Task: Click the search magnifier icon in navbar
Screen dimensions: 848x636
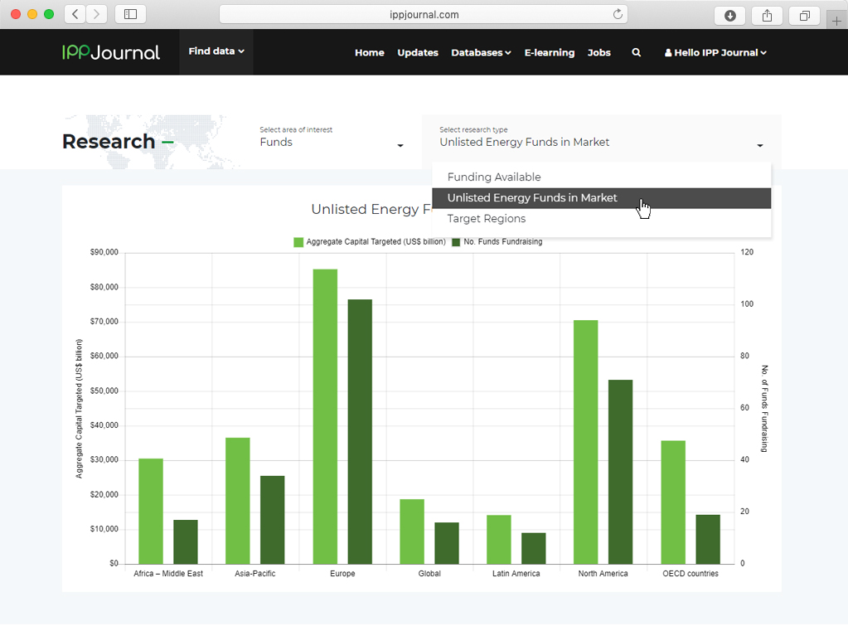Action: pyautogui.click(x=636, y=52)
